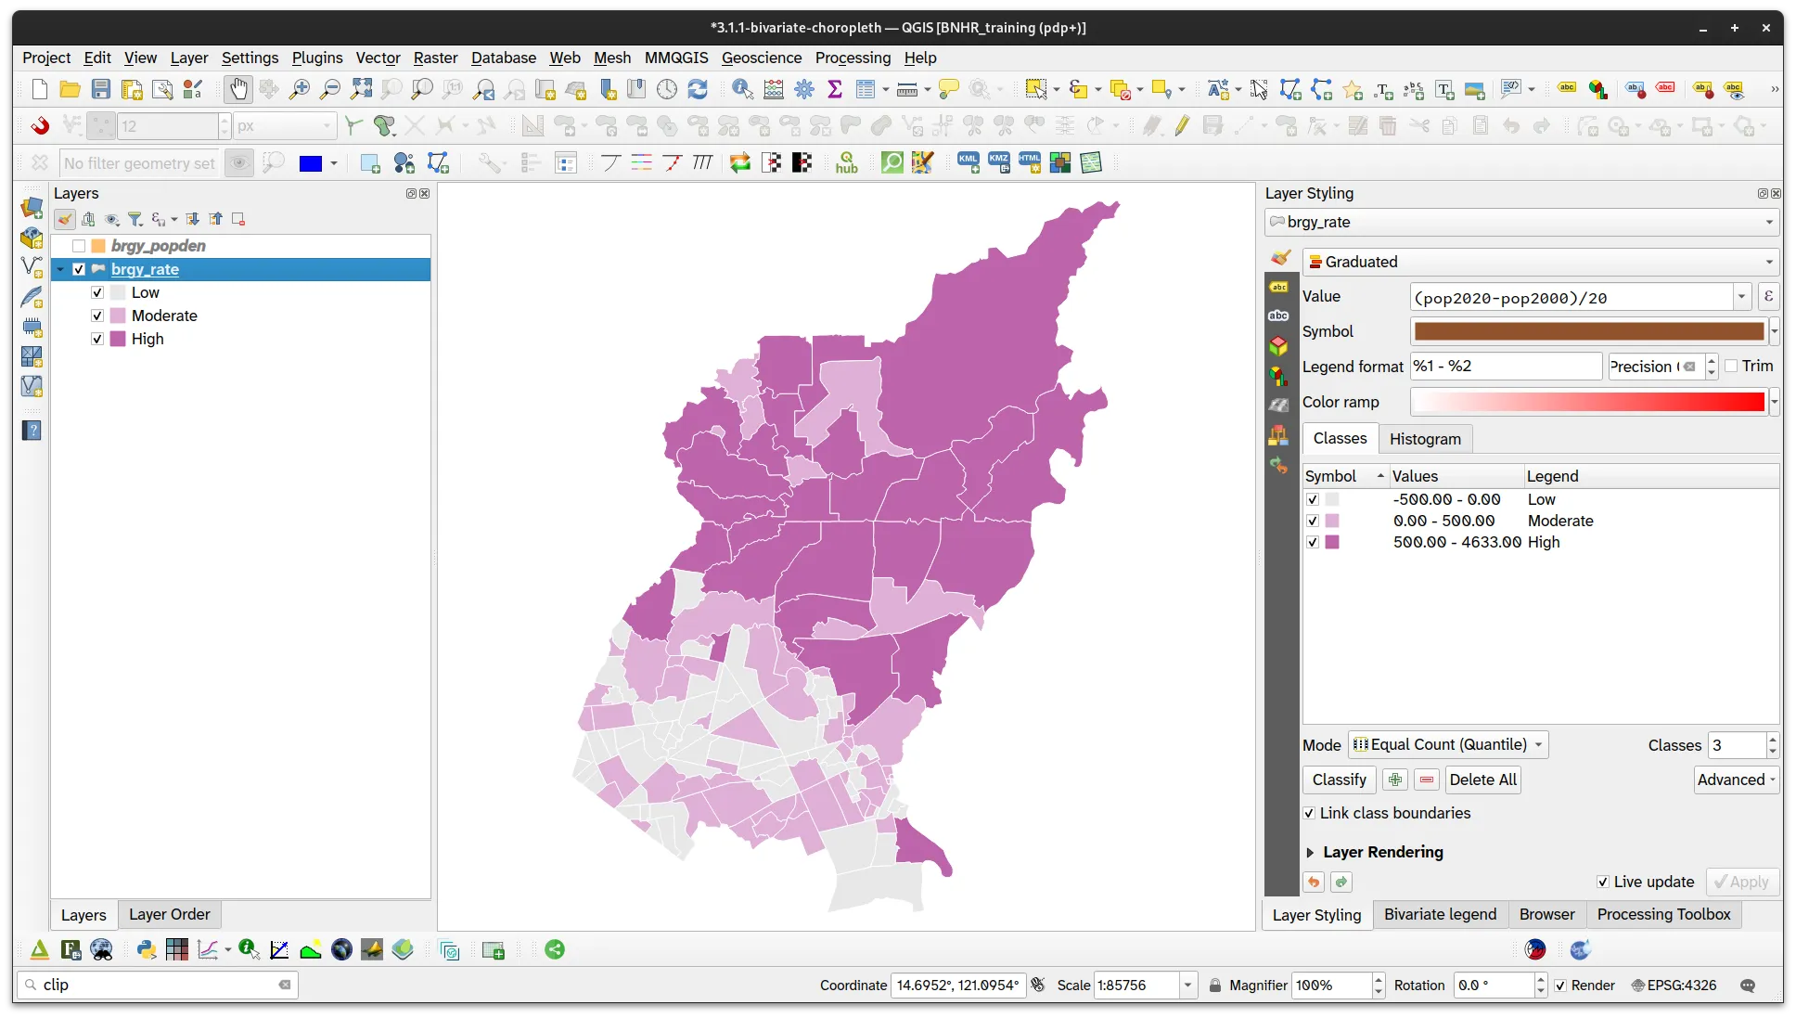
Task: Clear the clip search field
Action: pos(284,986)
